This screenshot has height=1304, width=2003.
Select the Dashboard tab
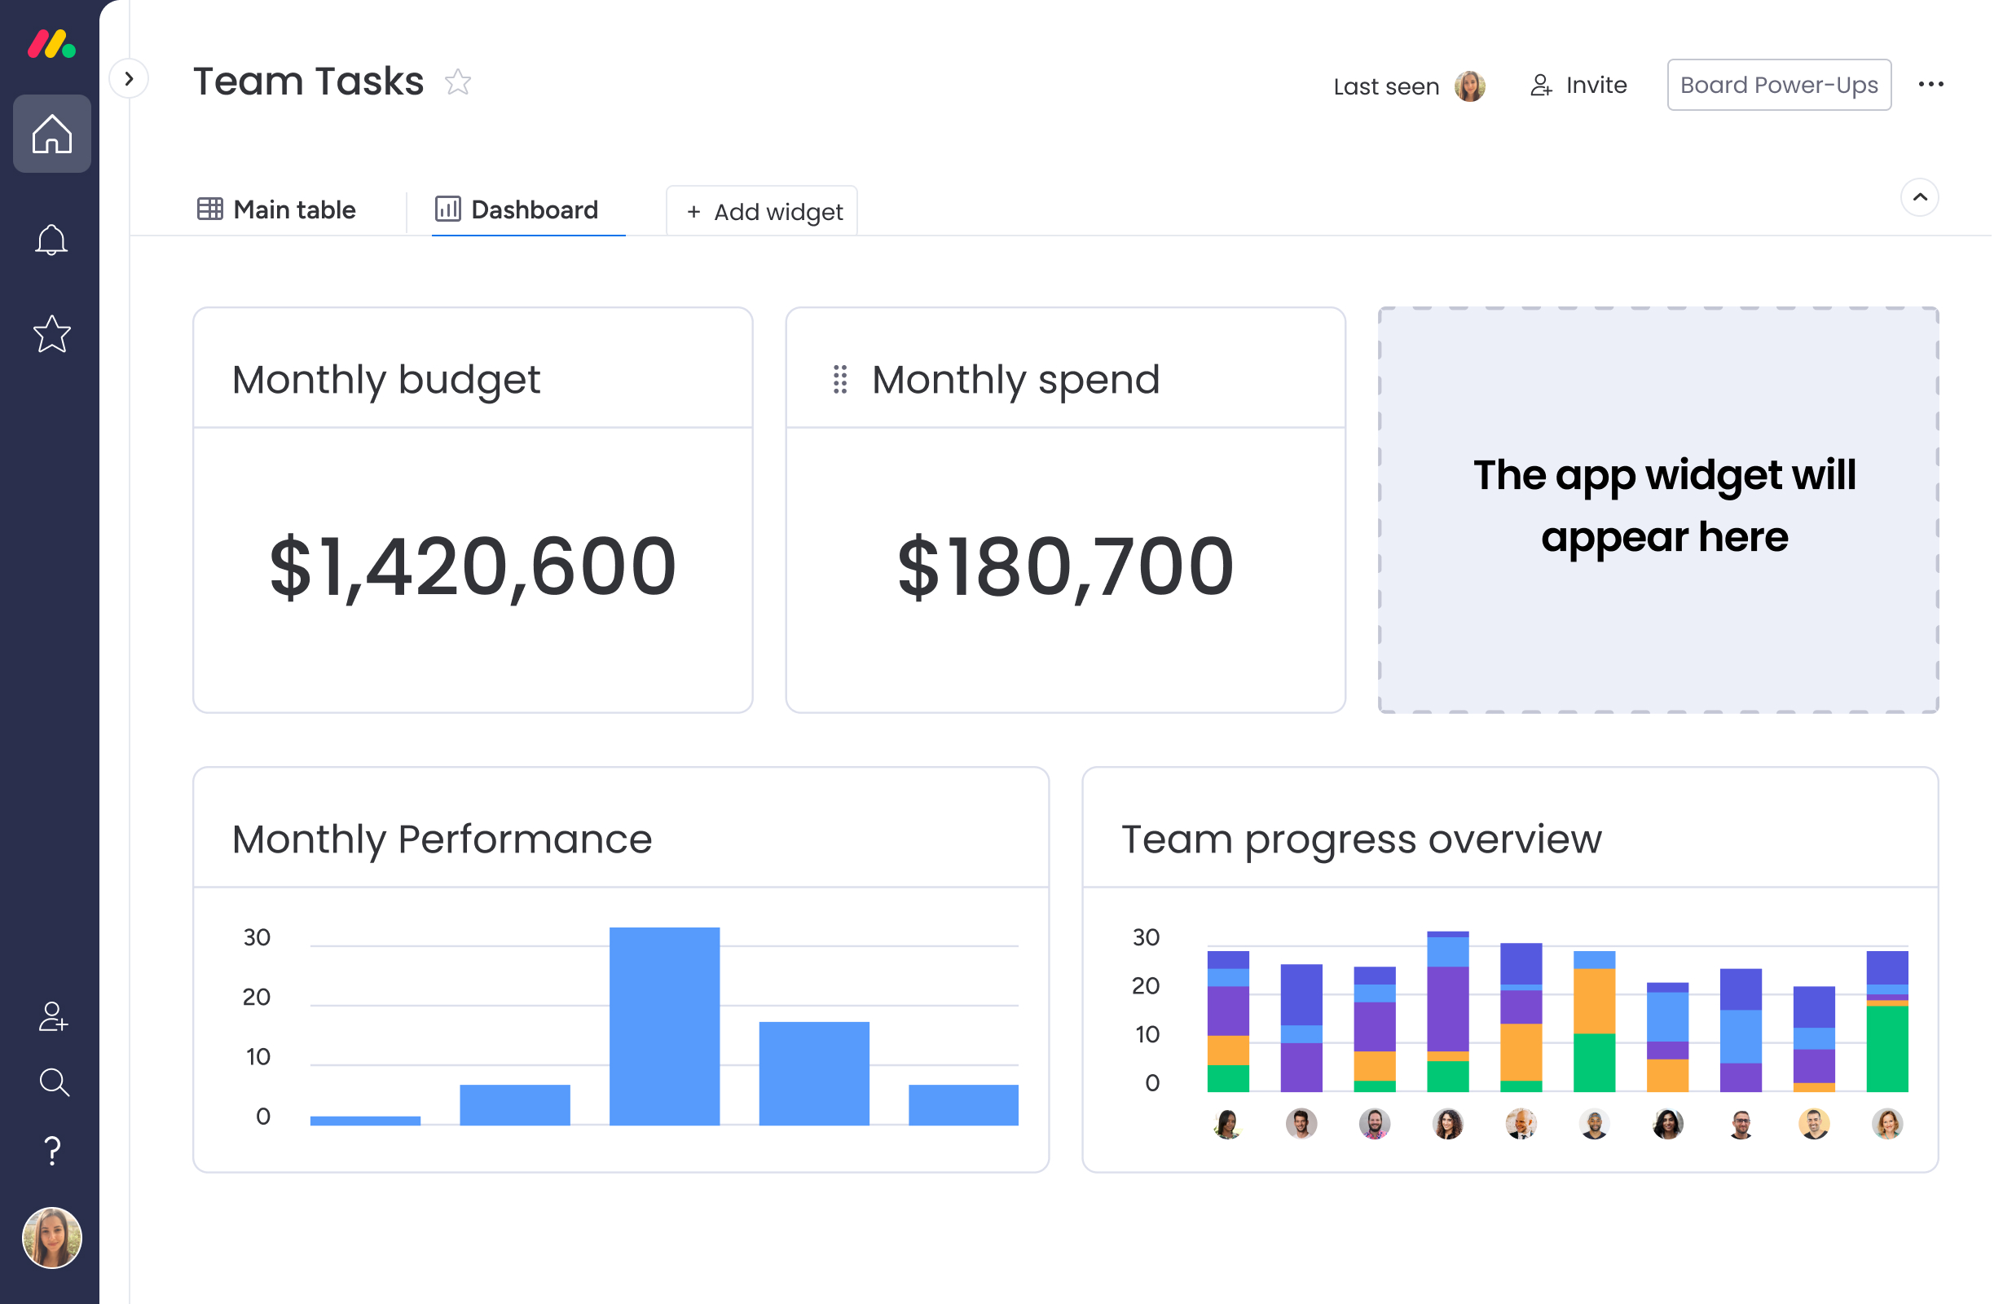click(517, 209)
